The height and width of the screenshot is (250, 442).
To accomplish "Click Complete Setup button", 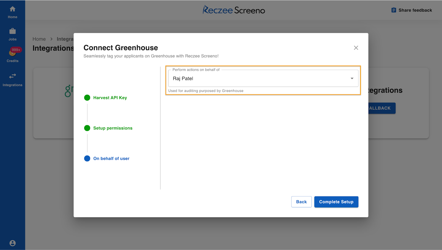I will tap(336, 202).
